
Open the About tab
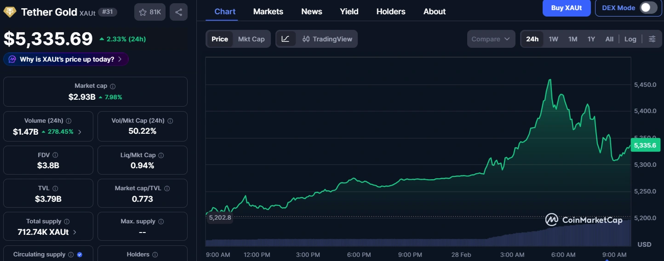pos(435,11)
